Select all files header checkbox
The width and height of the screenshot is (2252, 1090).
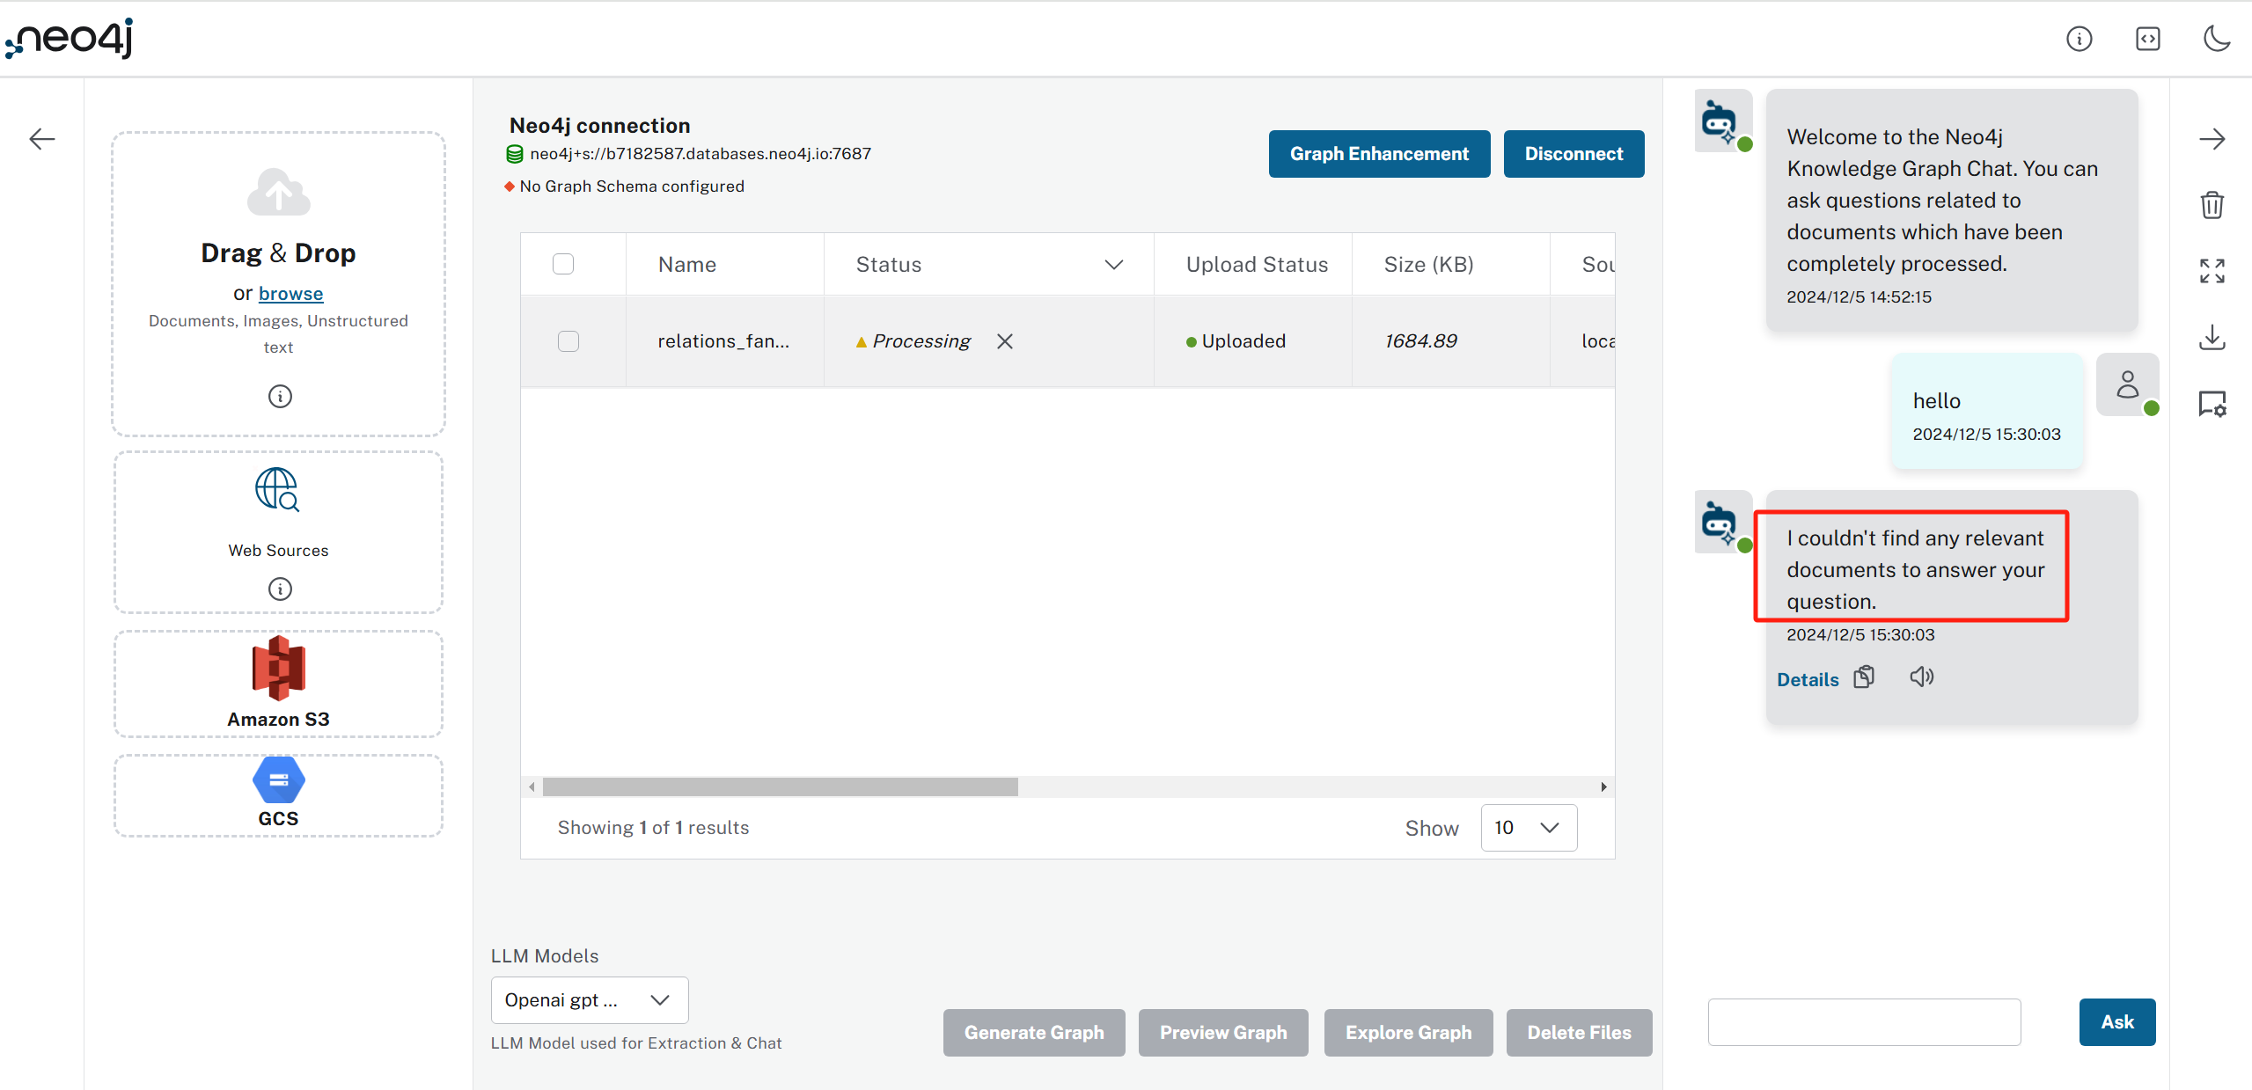[563, 264]
